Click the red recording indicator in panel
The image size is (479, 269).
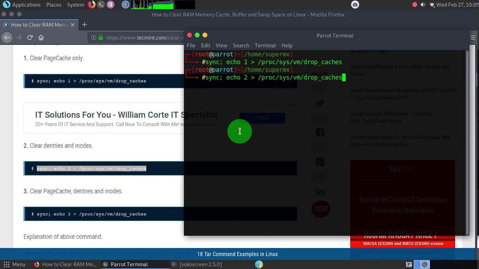point(415,4)
